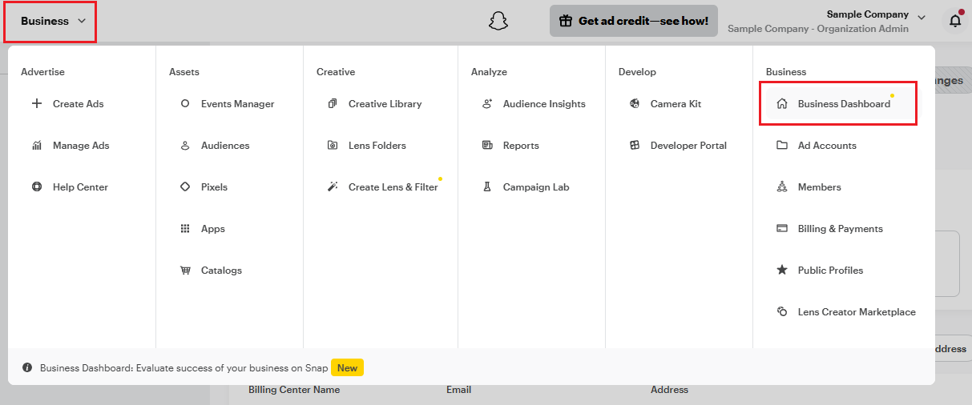Click the grid icon beside Apps
This screenshot has height=405, width=972.
pyautogui.click(x=185, y=229)
